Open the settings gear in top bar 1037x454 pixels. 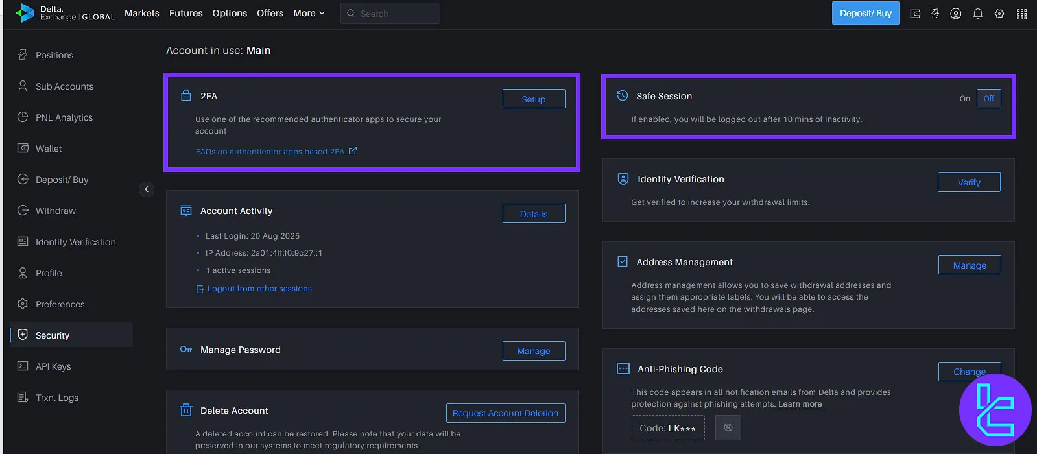click(999, 14)
